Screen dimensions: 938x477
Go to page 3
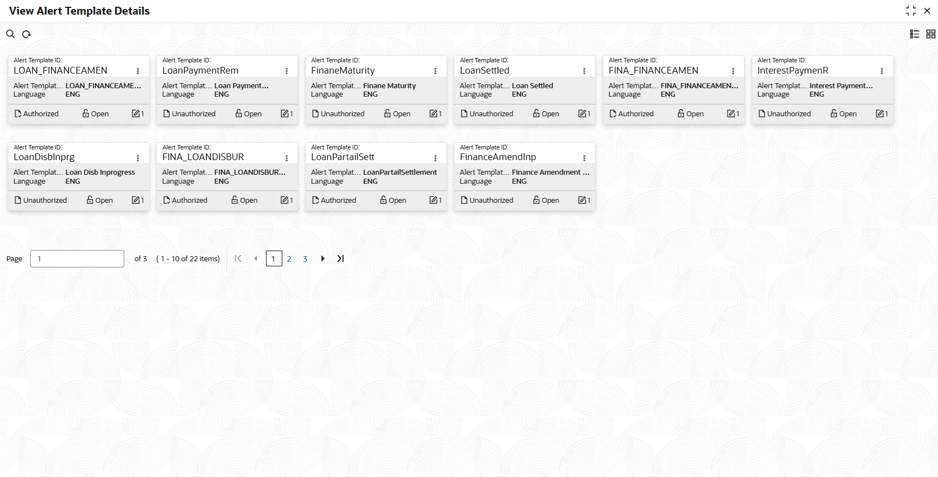click(x=305, y=258)
